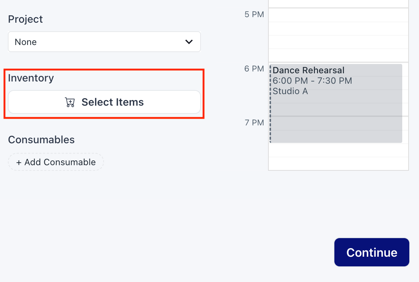Click the plus icon beside Add Consumable
The height and width of the screenshot is (282, 419).
coord(18,162)
